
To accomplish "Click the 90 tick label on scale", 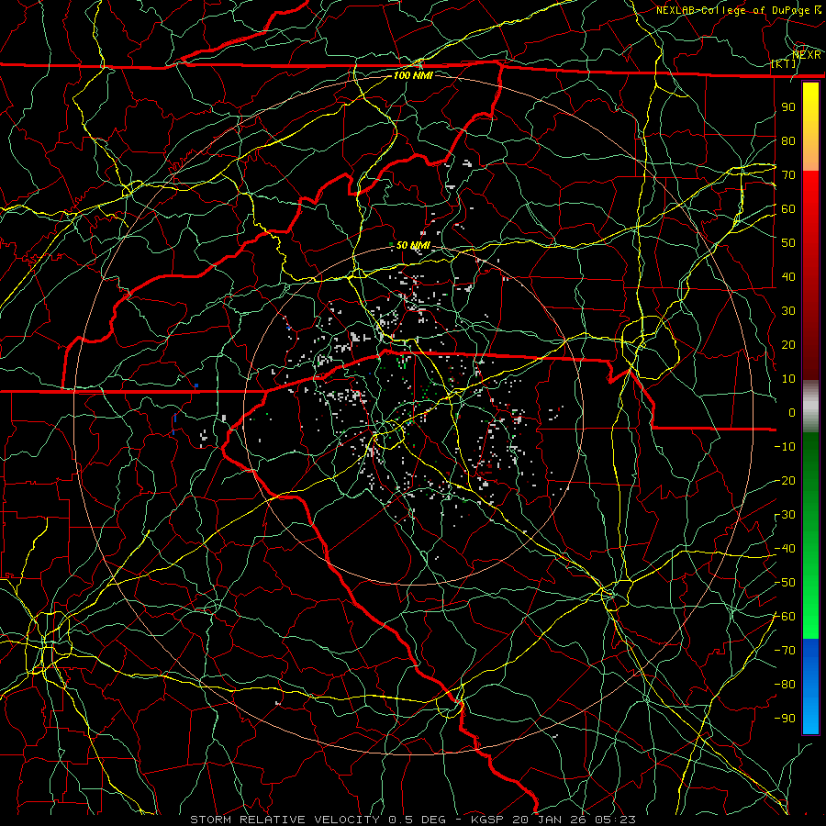I will [788, 107].
